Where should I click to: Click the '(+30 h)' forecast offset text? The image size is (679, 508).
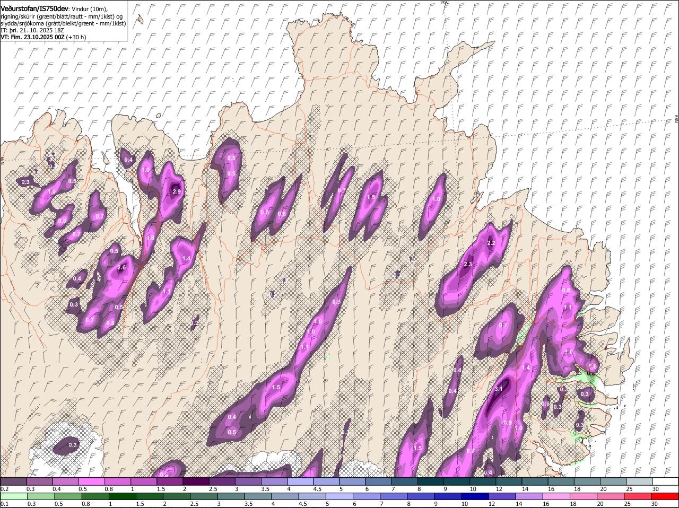76,37
